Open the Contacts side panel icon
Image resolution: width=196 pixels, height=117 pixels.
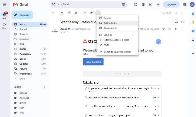coord(193,40)
